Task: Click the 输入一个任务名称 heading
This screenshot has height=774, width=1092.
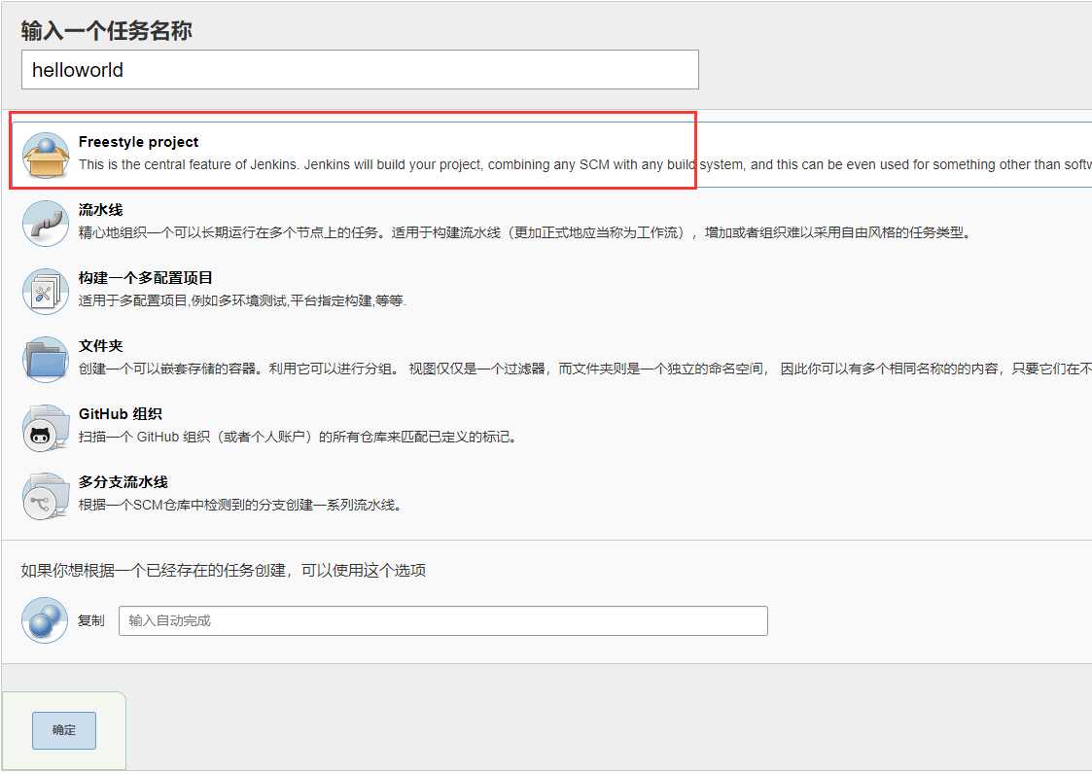Action: click(107, 31)
